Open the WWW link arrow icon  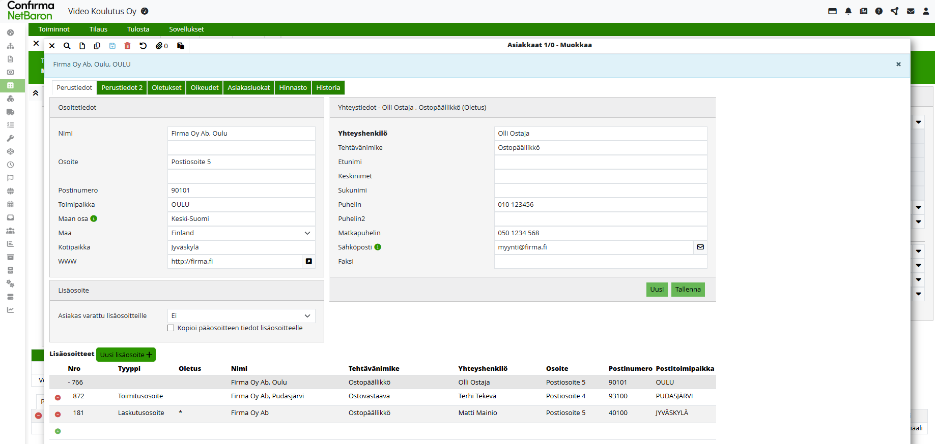308,261
